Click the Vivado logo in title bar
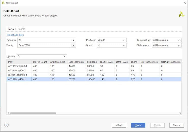The width and height of the screenshot is (188, 132). coord(3,3)
